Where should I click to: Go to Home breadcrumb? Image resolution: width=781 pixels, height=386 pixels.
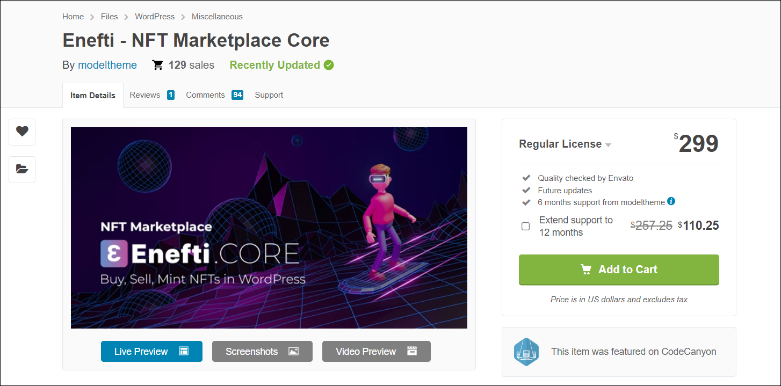tap(73, 17)
